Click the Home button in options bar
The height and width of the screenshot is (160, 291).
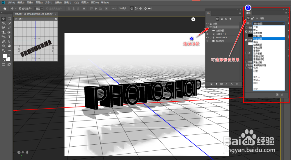click(x=5, y=8)
